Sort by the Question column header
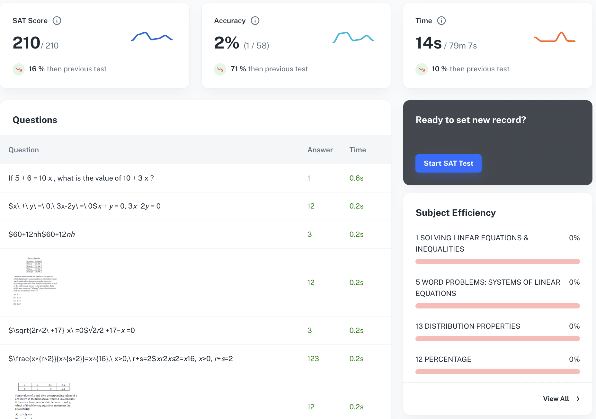Screen dimensions: 596x419 [23, 150]
